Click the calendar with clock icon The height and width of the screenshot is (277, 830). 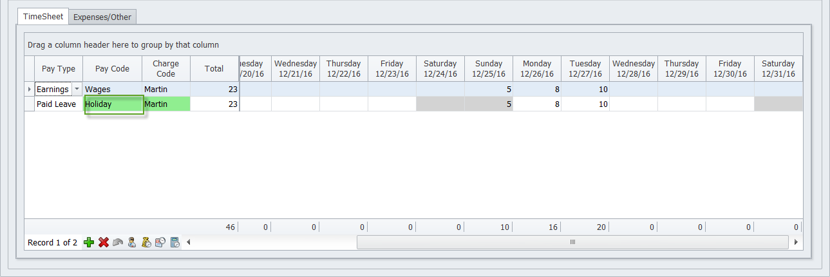[160, 242]
